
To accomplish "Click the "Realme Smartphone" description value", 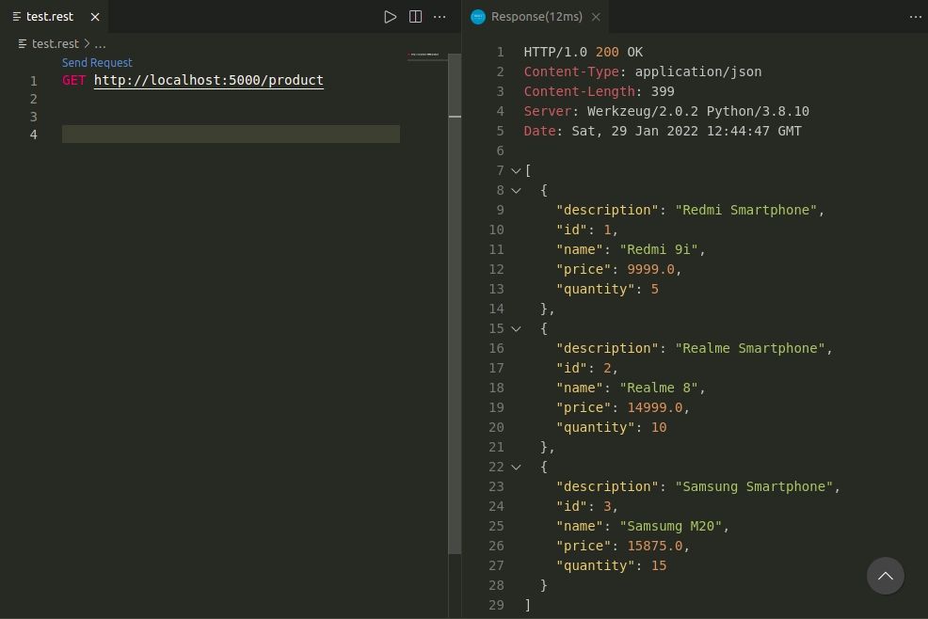I will point(750,348).
